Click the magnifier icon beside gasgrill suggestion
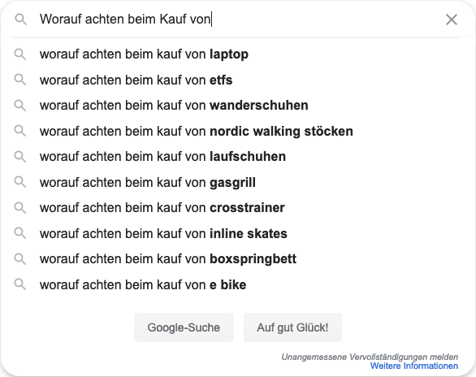Image resolution: width=476 pixels, height=377 pixels. [x=20, y=182]
